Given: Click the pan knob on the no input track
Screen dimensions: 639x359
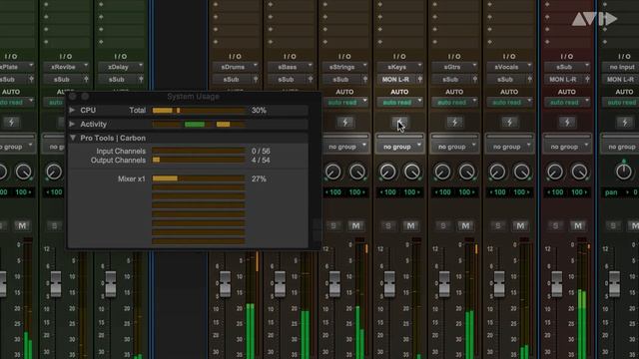Looking at the screenshot, I should coord(623,172).
